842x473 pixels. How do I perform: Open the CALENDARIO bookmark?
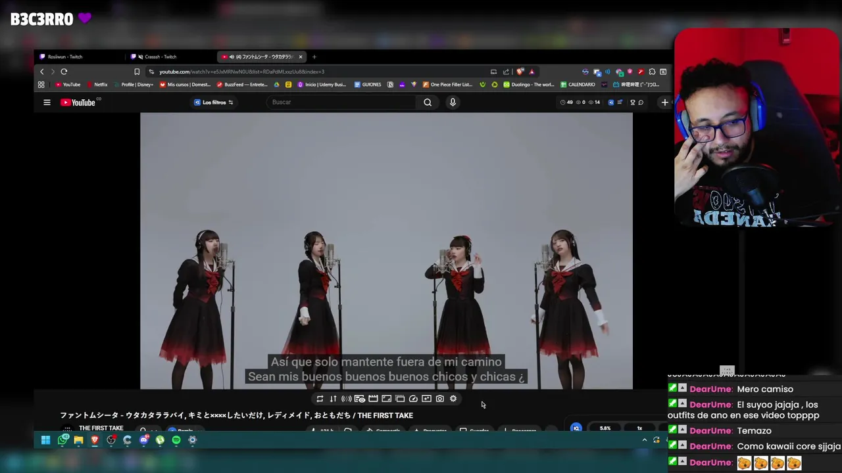coord(578,85)
